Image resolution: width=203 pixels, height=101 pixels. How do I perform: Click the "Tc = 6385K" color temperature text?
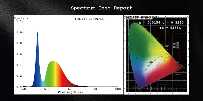(x=170, y=28)
